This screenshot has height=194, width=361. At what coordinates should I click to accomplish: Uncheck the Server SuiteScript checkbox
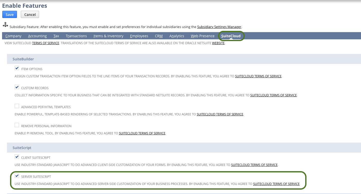[x=17, y=175]
